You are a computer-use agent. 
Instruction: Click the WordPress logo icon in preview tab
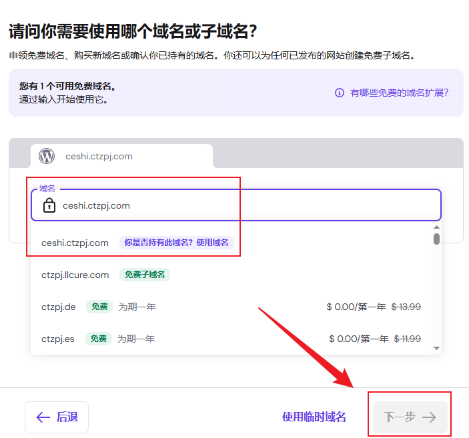click(47, 156)
